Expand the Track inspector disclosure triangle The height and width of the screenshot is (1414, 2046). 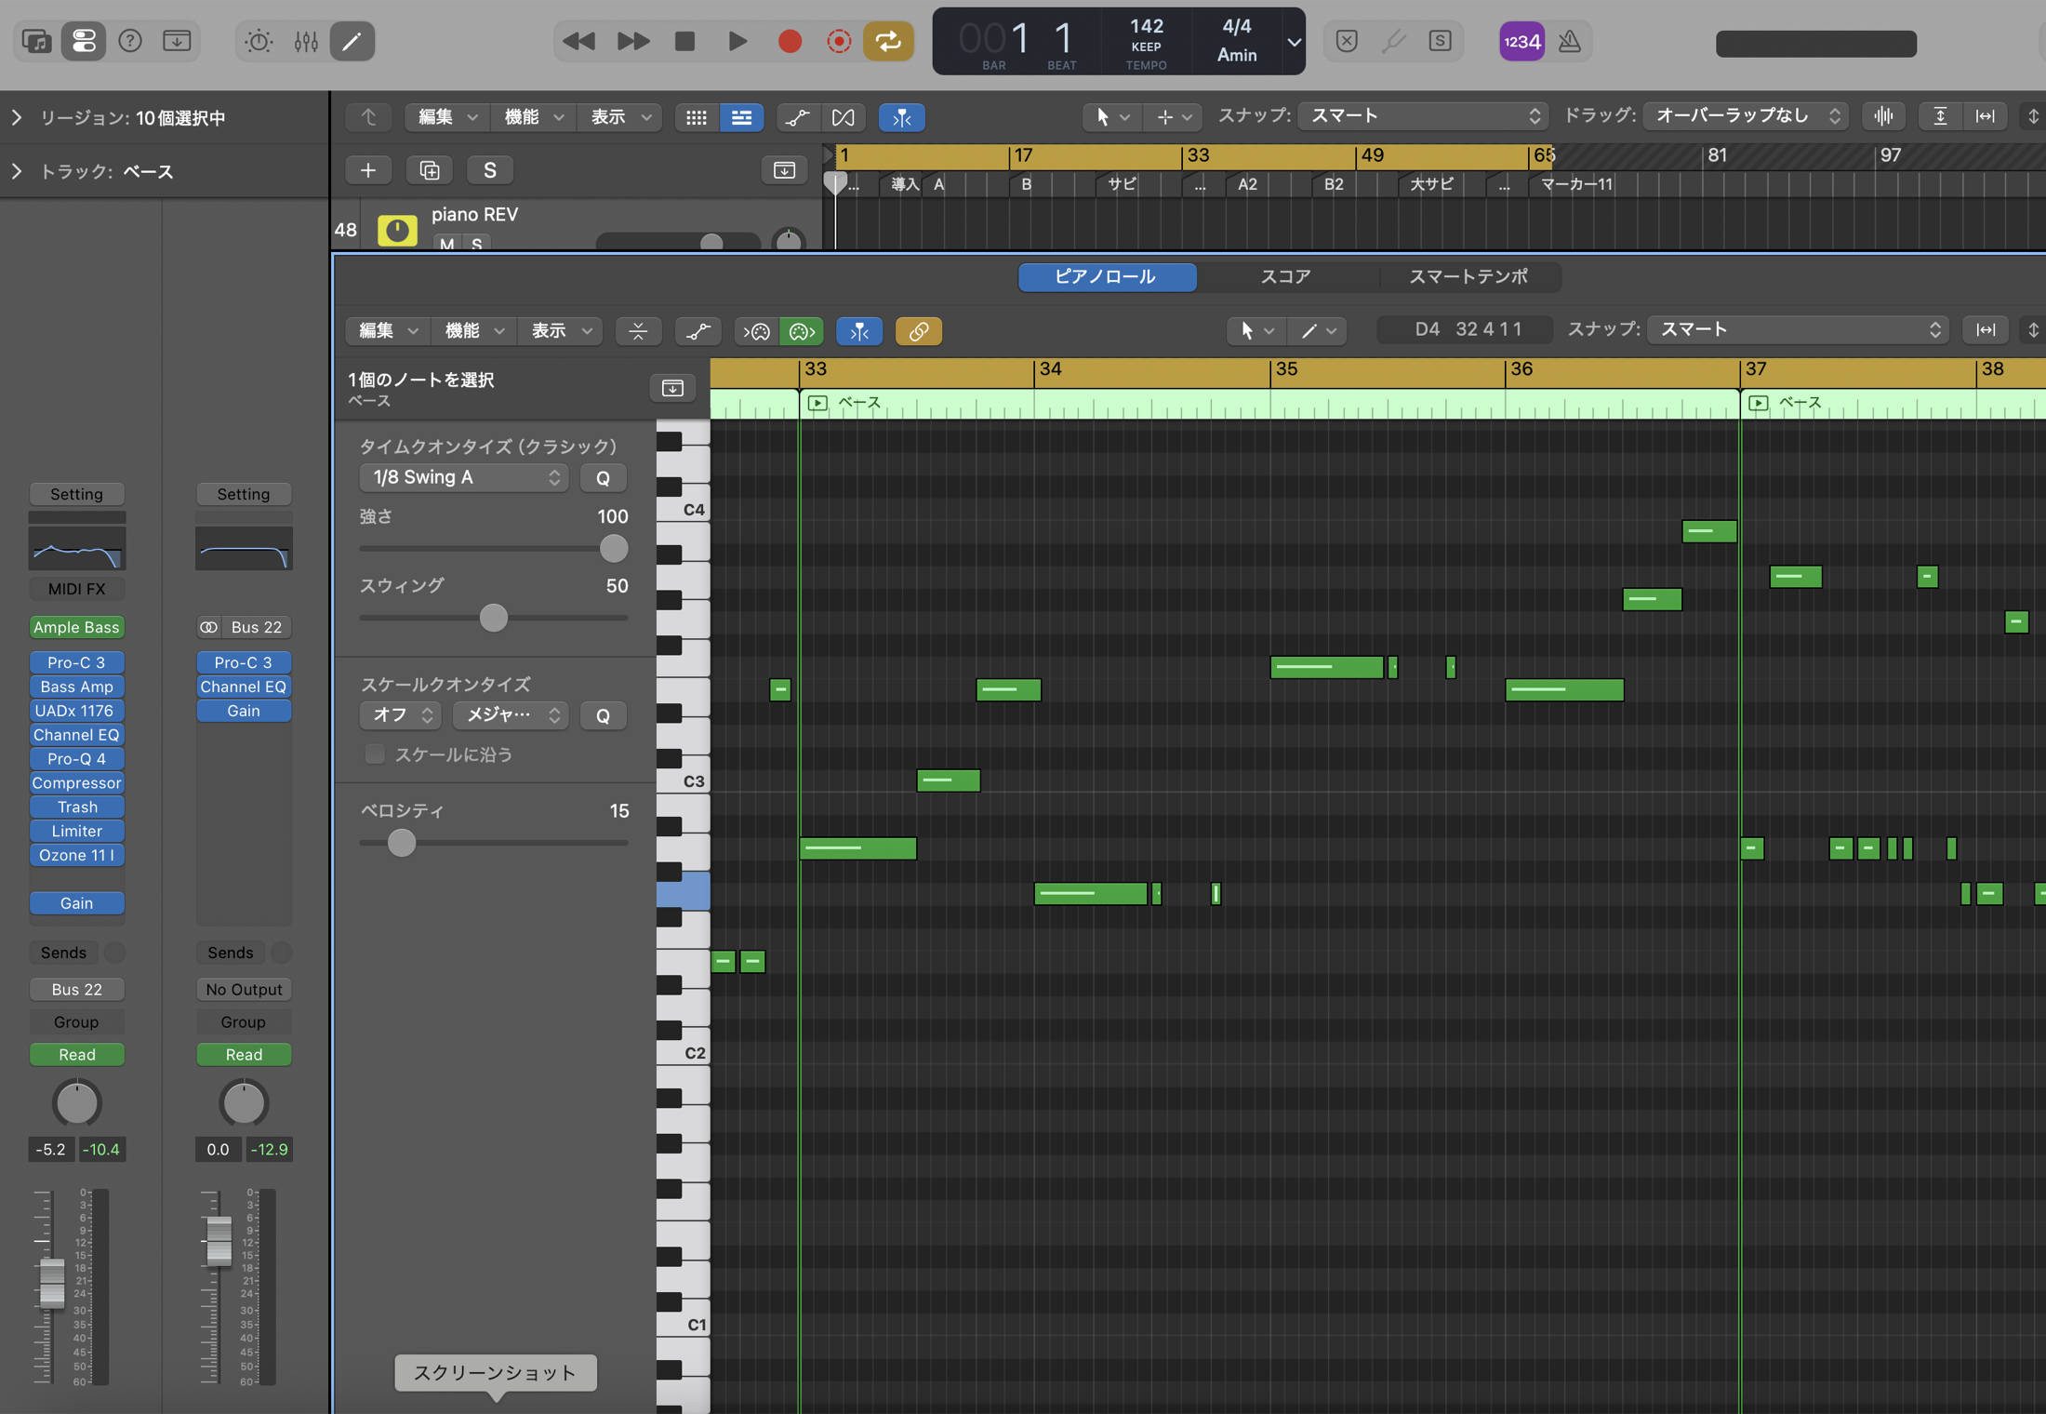click(16, 171)
